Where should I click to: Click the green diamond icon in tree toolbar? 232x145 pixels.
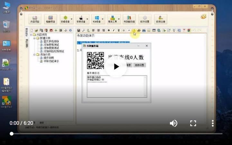click(56, 30)
